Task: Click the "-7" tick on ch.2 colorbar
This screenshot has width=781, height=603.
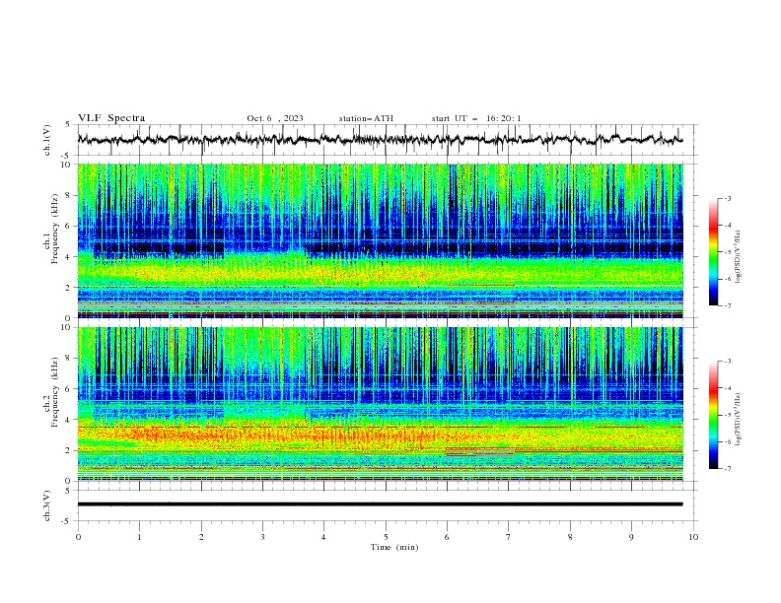Action: (727, 468)
